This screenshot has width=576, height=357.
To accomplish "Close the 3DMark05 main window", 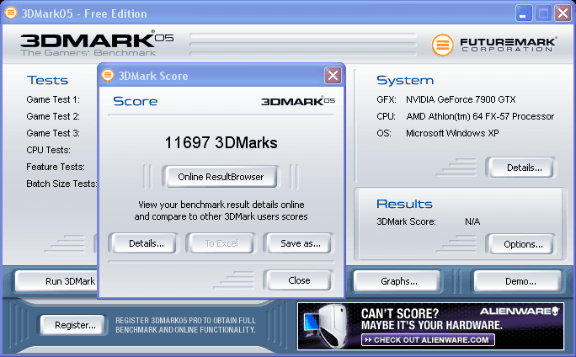I will [x=563, y=13].
